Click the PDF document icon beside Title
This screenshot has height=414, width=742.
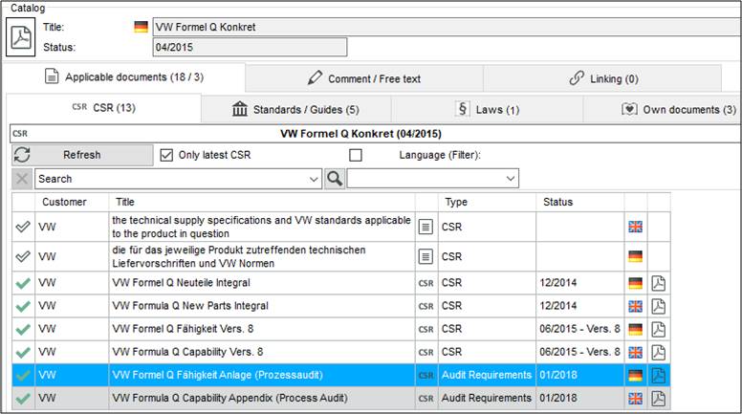[x=20, y=37]
